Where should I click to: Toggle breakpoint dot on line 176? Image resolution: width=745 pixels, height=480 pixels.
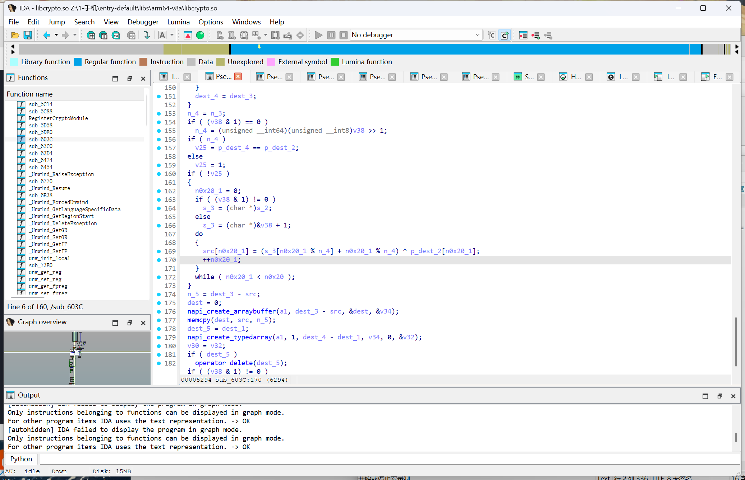point(159,311)
